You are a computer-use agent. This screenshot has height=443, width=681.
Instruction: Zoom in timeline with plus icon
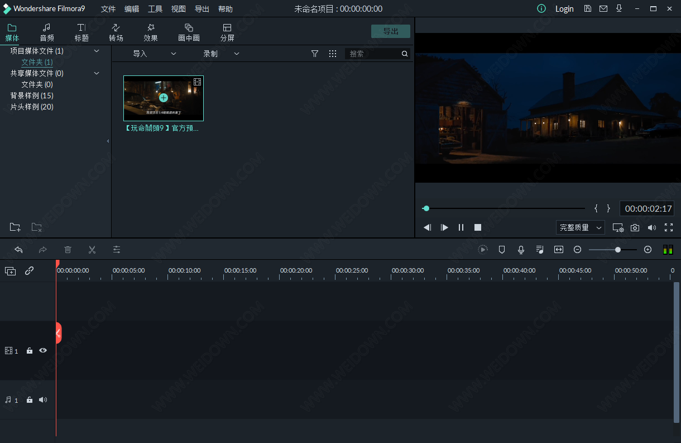[648, 250]
